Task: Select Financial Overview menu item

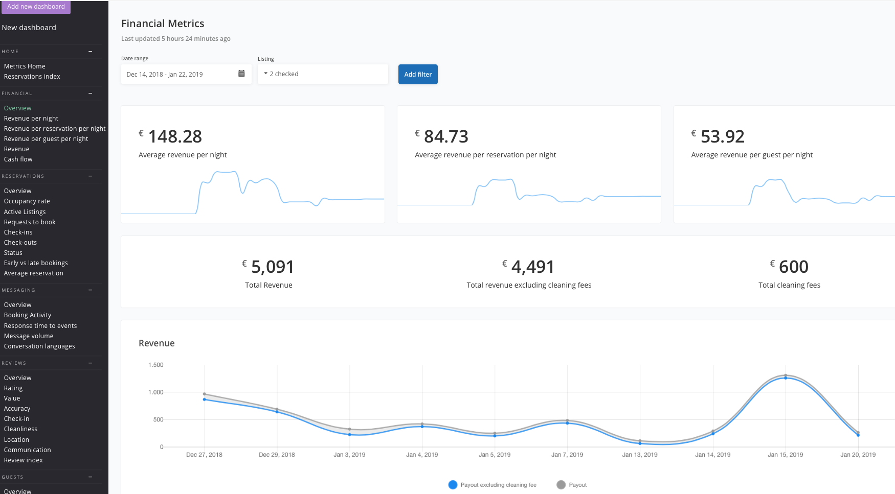Action: (x=18, y=108)
